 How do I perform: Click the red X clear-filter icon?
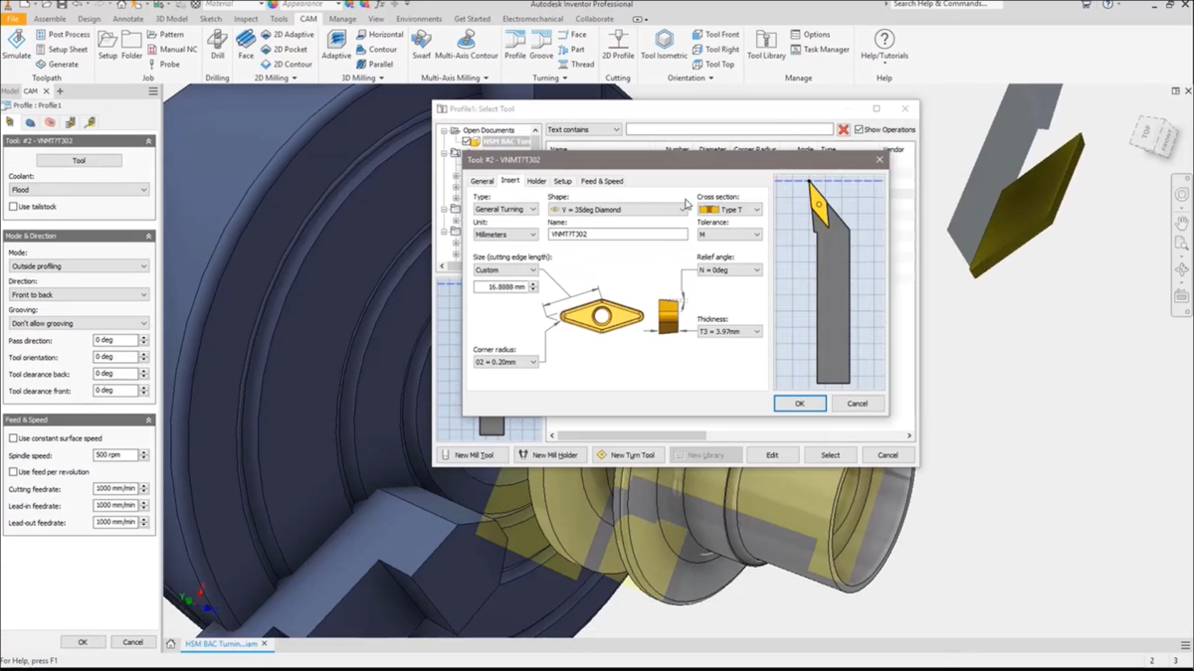844,129
